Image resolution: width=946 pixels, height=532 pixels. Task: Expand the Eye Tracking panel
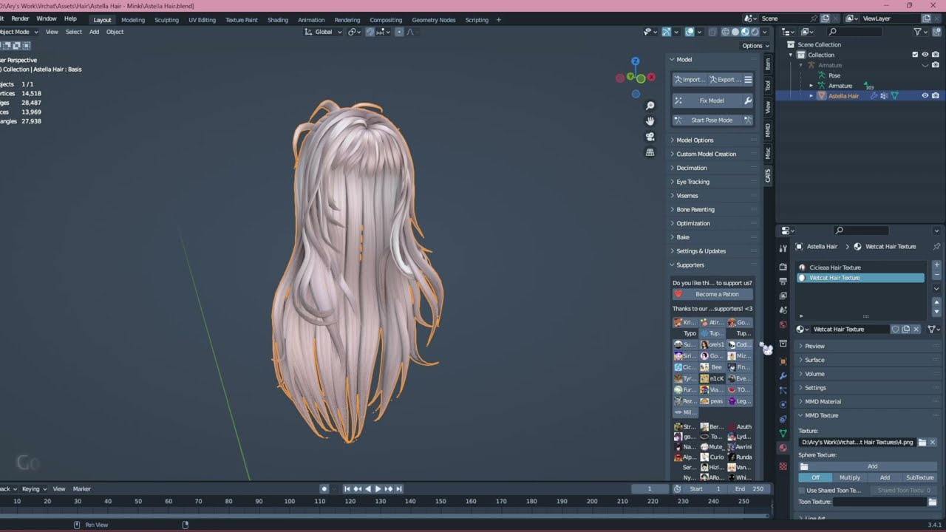(693, 182)
